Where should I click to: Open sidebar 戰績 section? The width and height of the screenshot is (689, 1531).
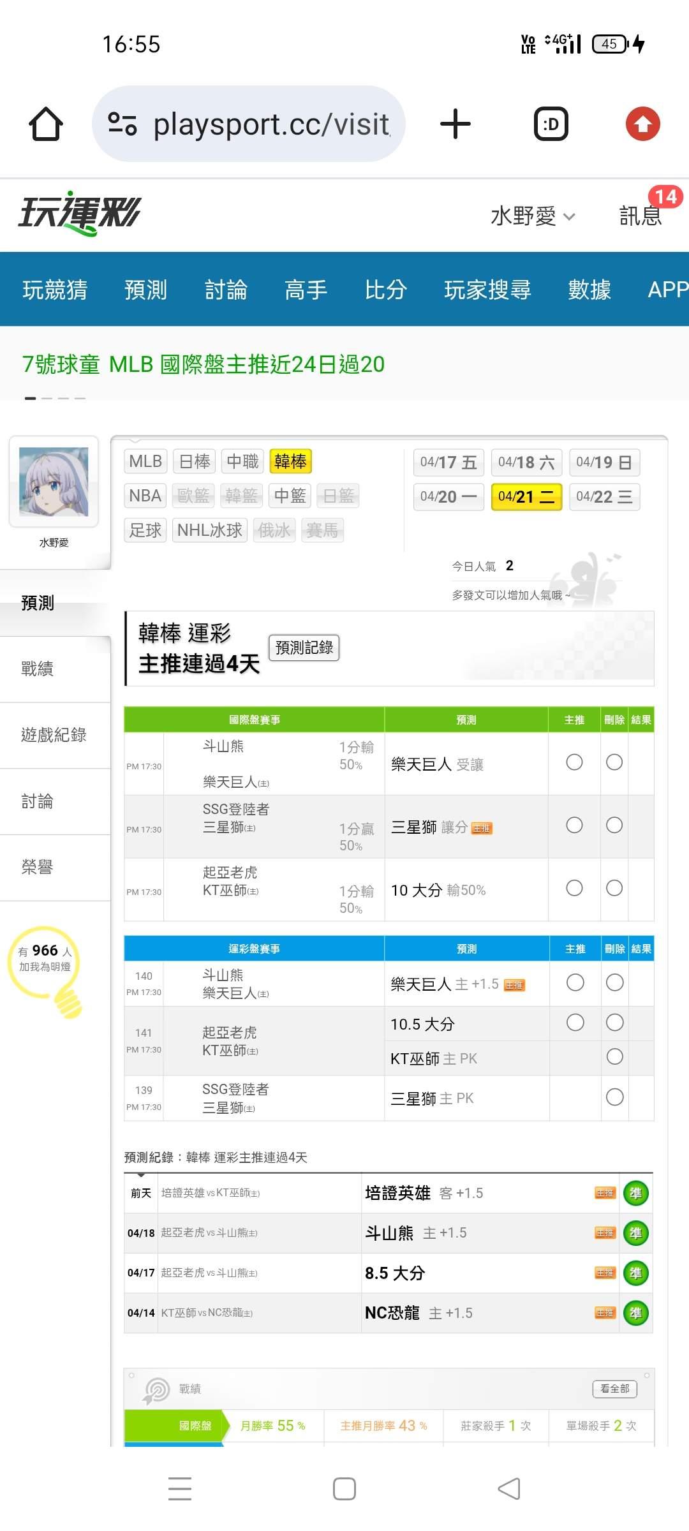pos(55,669)
